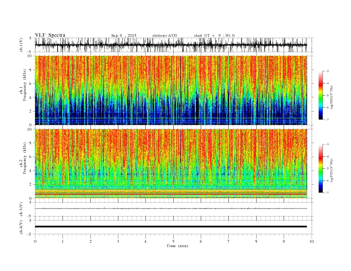This screenshot has width=351, height=271.
Task: Click time axis tick label '10'
Action: pyautogui.click(x=312, y=241)
